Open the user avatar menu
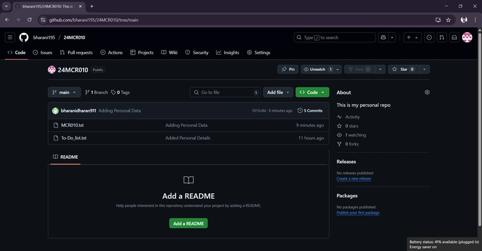Image resolution: width=482 pixels, height=251 pixels. click(467, 37)
